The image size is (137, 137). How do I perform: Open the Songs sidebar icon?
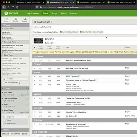coord(6,20)
